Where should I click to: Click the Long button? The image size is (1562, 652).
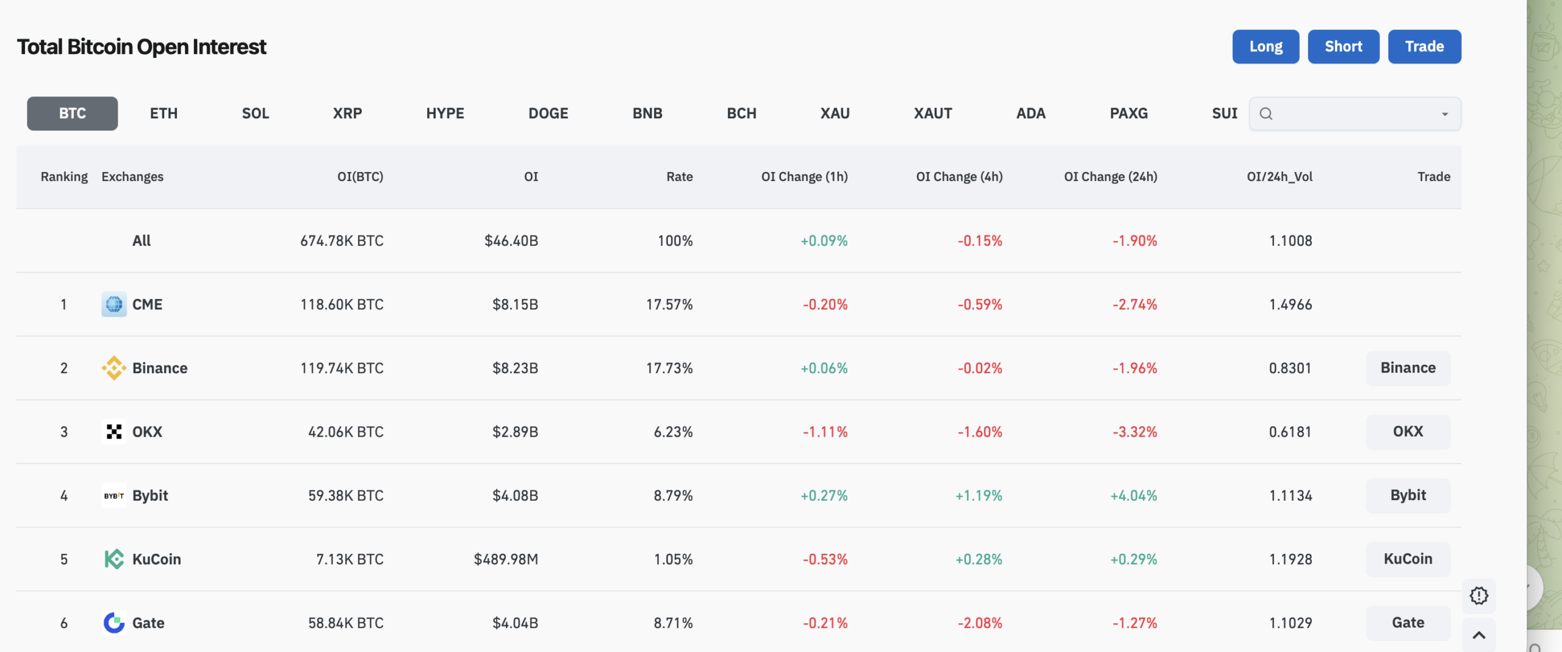(1265, 46)
